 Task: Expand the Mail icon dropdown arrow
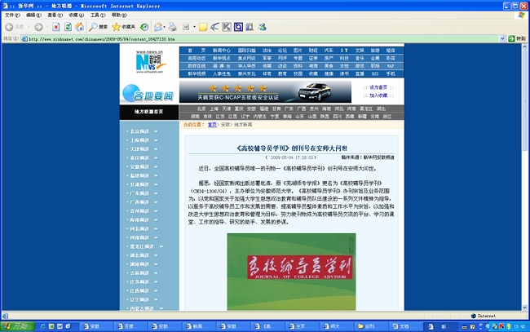tap(165, 27)
